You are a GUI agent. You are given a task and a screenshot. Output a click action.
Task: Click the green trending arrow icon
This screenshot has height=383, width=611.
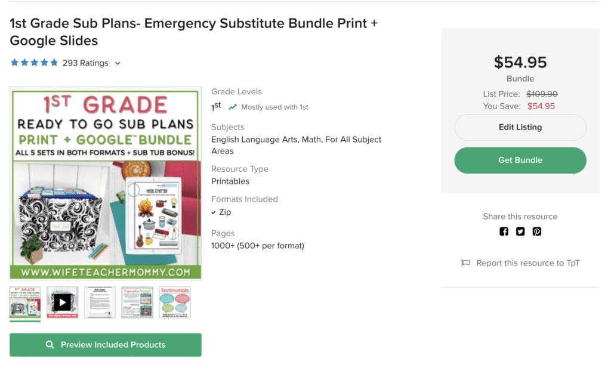pyautogui.click(x=233, y=107)
